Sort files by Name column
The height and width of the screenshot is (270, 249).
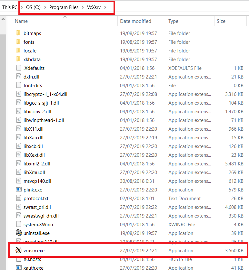click(21, 21)
